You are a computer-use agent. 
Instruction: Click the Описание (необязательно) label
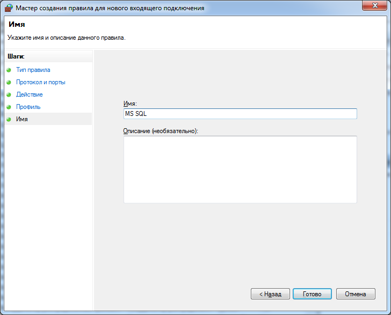pyautogui.click(x=161, y=131)
